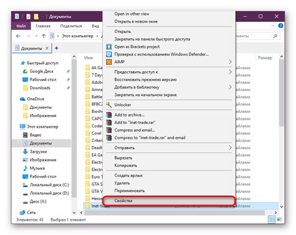Expand the ribbon with chevron
Image resolution: width=296 pixels, height=235 pixels.
pos(273,26)
